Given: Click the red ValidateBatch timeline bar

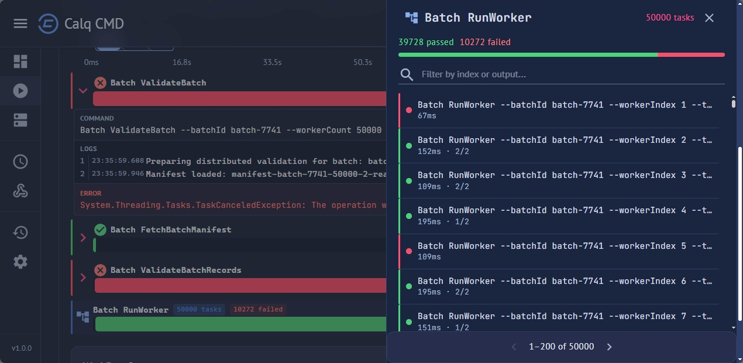Looking at the screenshot, I should tap(239, 99).
